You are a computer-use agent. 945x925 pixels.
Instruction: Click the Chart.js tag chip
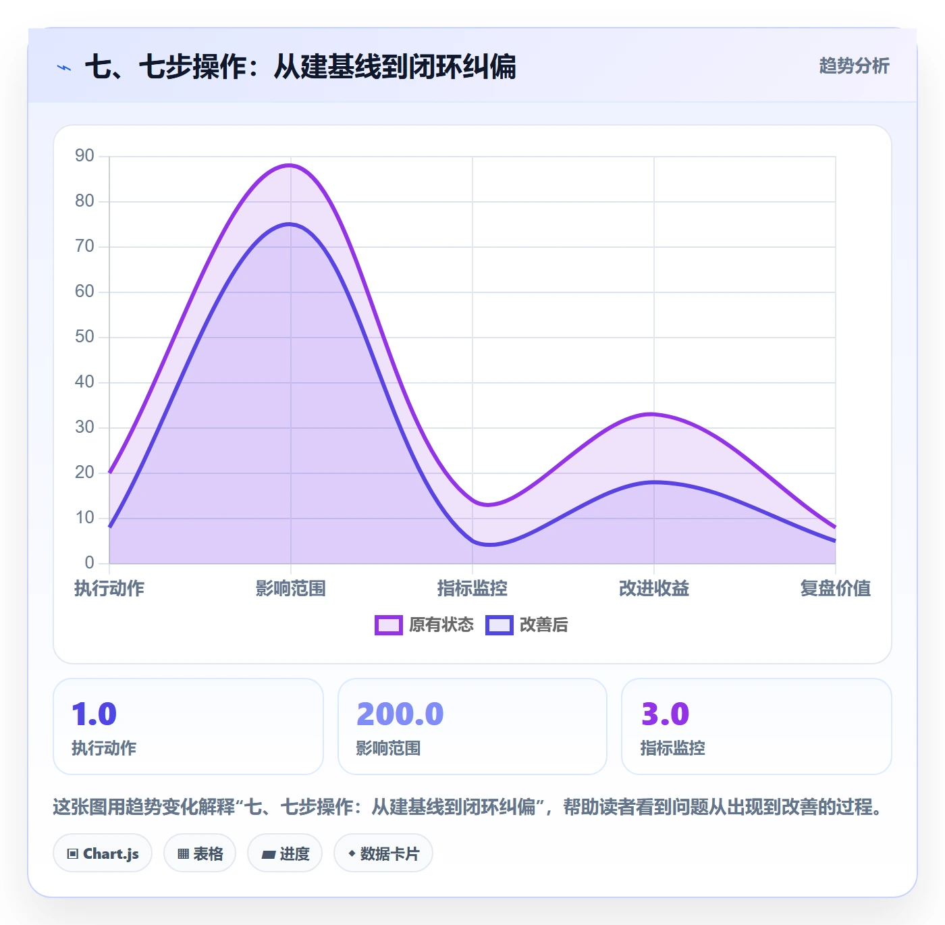point(103,853)
